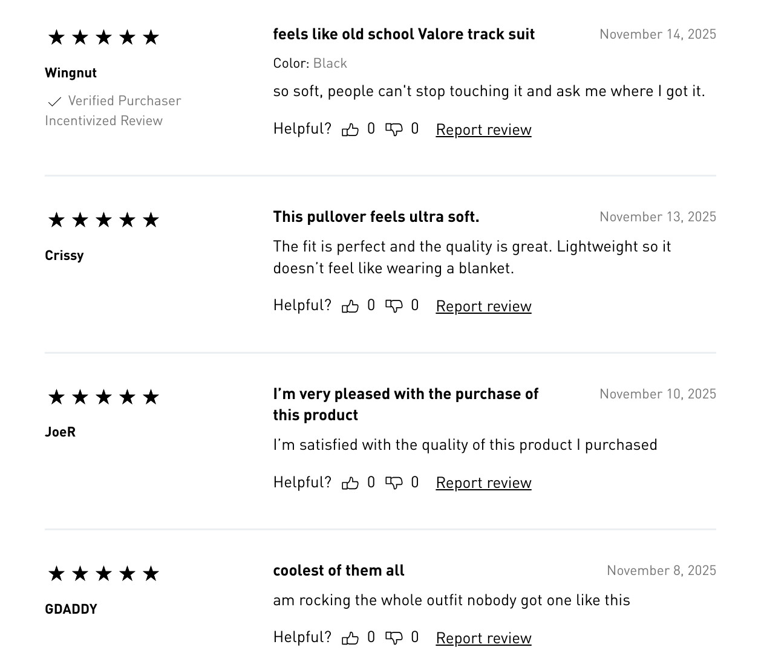Report JoeR's review

coord(483,482)
